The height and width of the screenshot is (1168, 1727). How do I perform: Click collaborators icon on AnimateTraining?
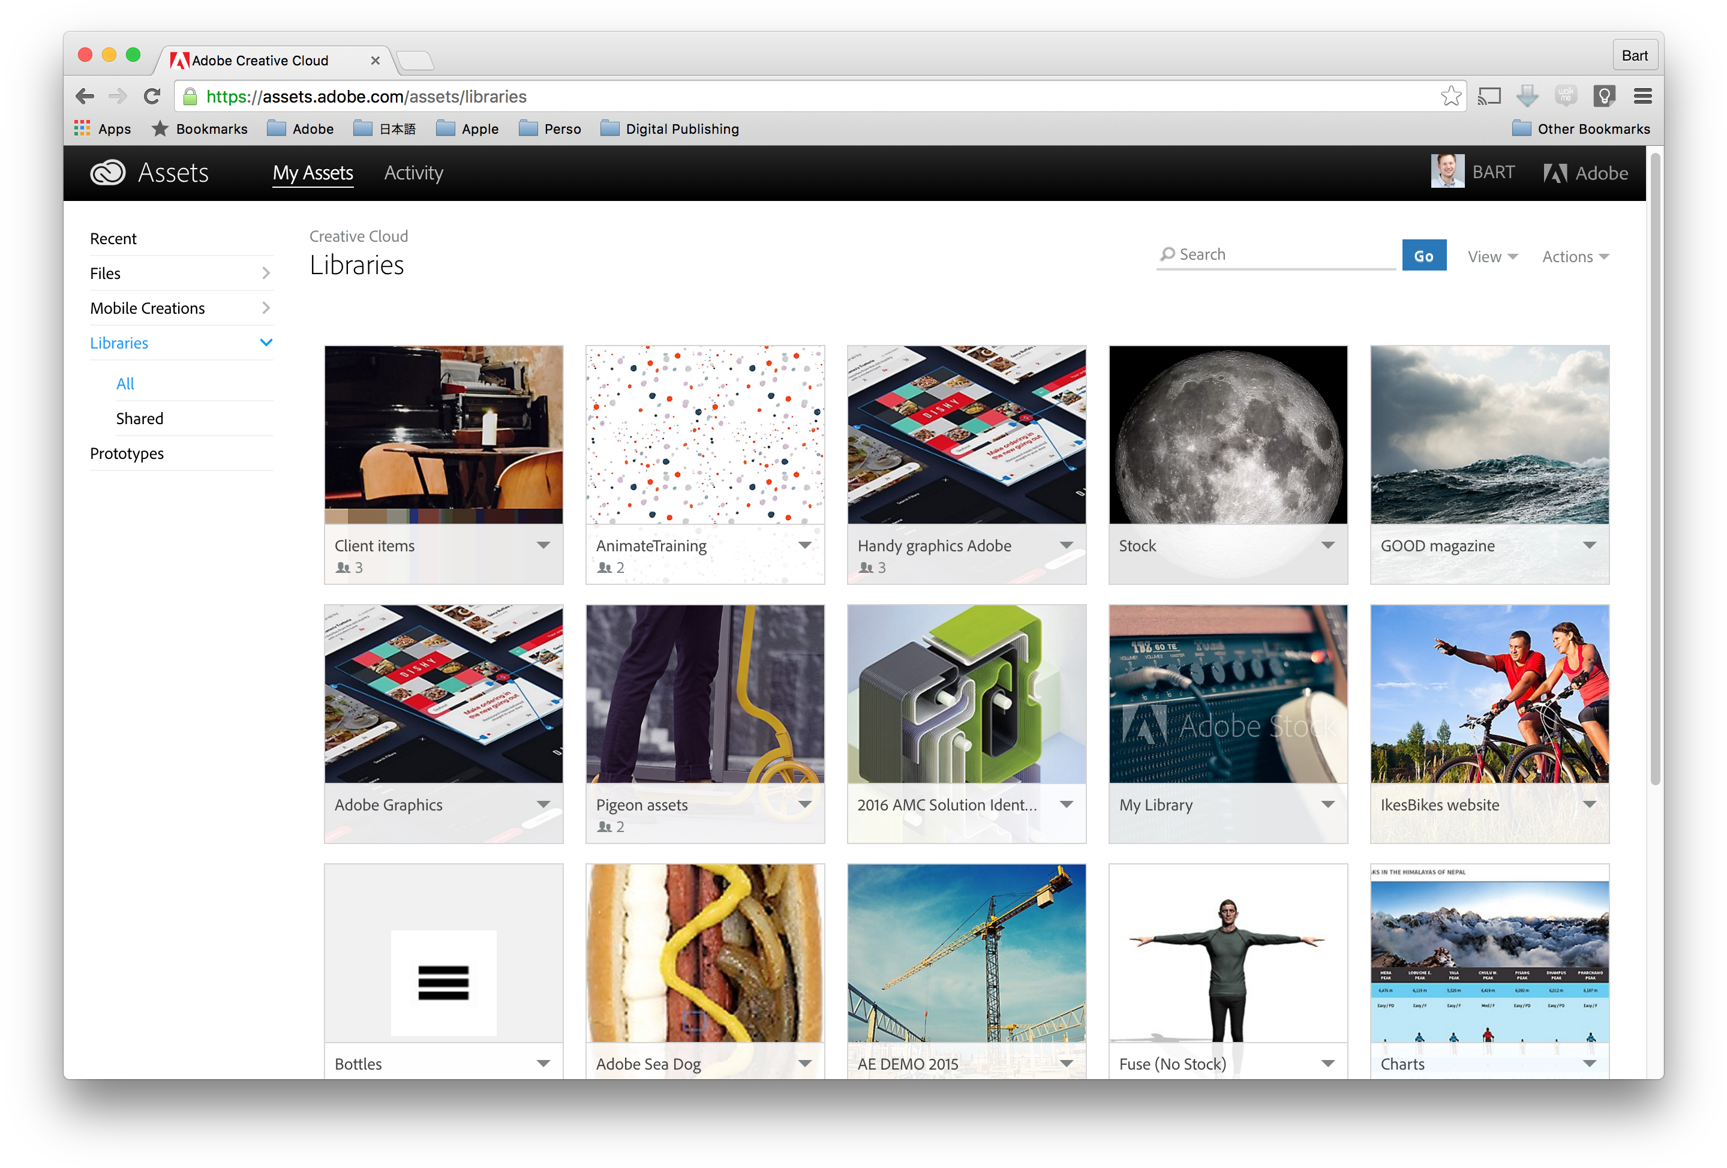click(x=604, y=567)
